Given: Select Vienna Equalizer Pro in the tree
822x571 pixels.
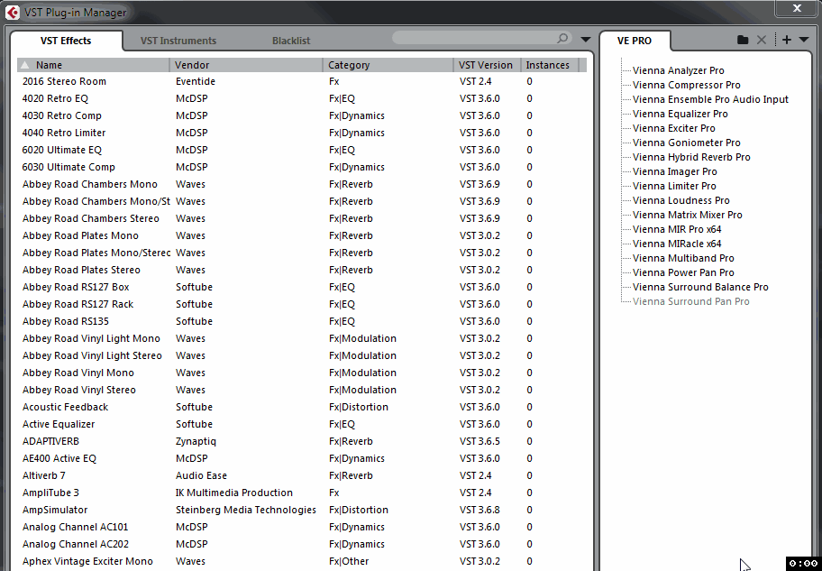Looking at the screenshot, I should point(680,114).
